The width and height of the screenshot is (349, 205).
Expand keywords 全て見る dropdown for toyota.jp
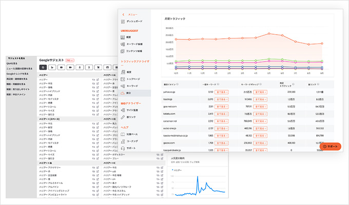coord(222,99)
